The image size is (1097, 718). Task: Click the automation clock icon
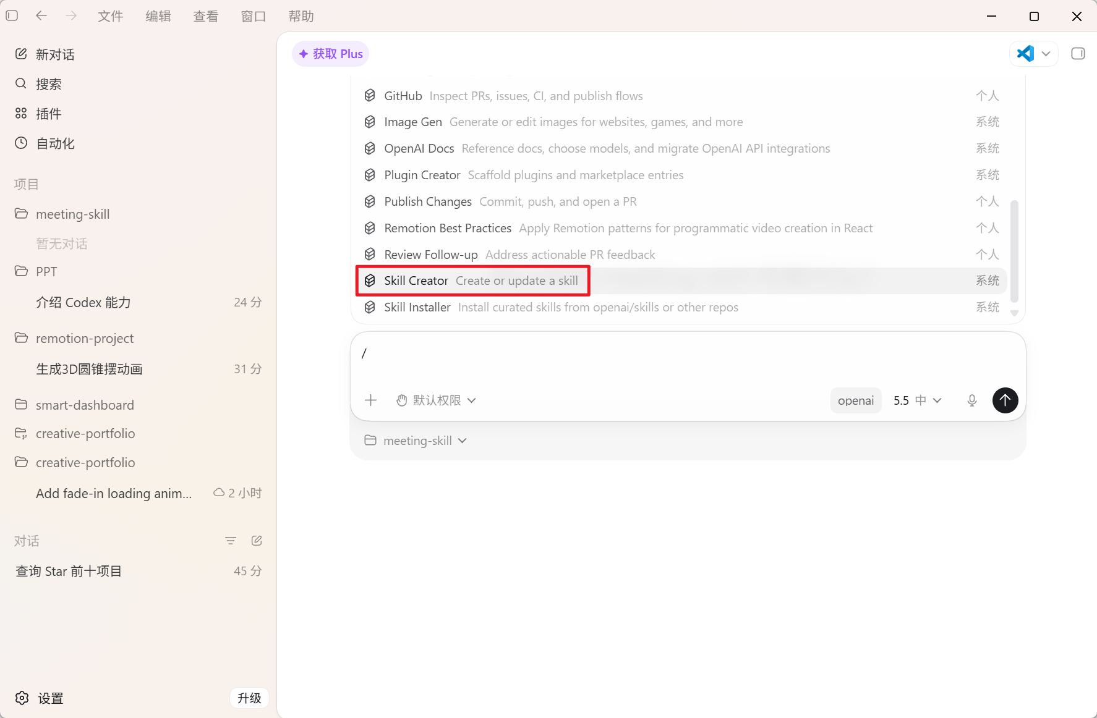click(x=21, y=143)
